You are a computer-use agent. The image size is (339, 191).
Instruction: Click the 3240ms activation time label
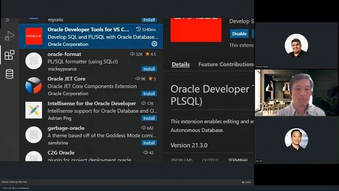(146, 30)
